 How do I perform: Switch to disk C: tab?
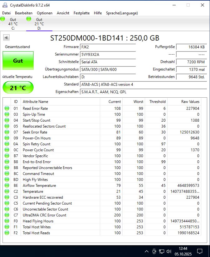(x=13, y=24)
